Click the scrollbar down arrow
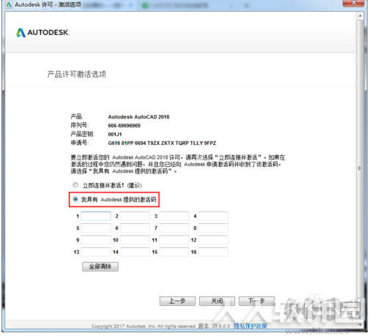The height and width of the screenshot is (336, 369). click(x=360, y=325)
